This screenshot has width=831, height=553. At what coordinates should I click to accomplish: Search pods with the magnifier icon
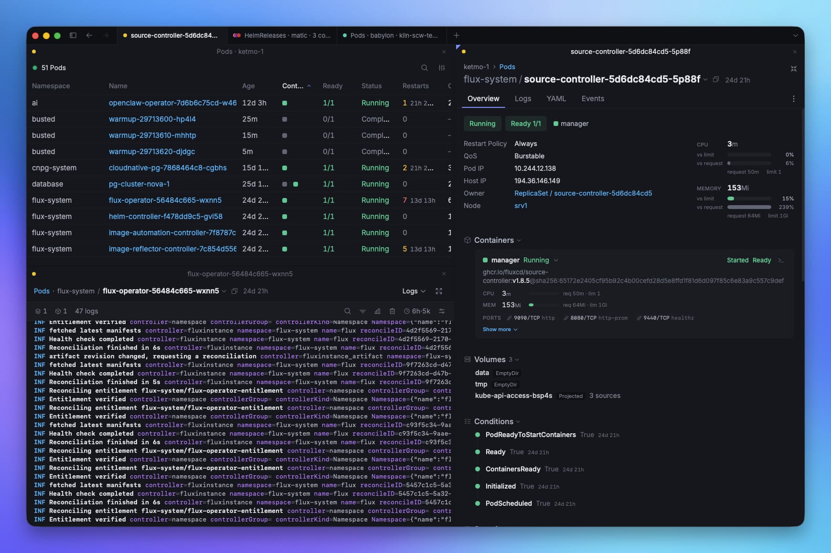point(425,68)
